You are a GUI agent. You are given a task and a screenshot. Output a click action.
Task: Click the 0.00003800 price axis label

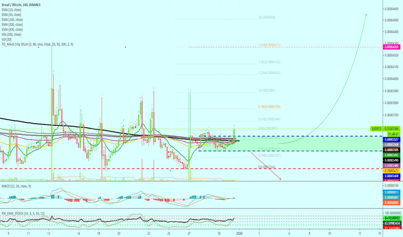391,103
